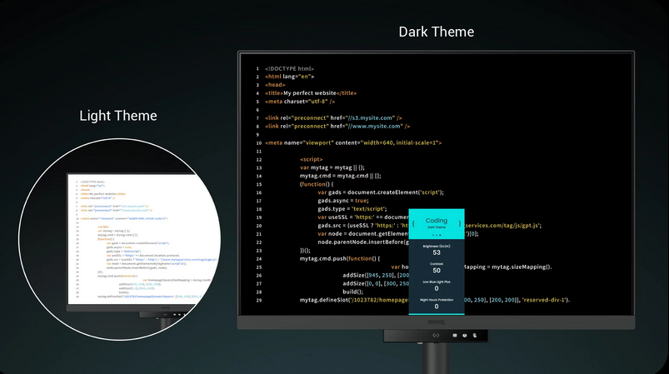669x374 pixels.
Task: Click the "<!DOCTYPE html>" code line
Action: coord(289,68)
